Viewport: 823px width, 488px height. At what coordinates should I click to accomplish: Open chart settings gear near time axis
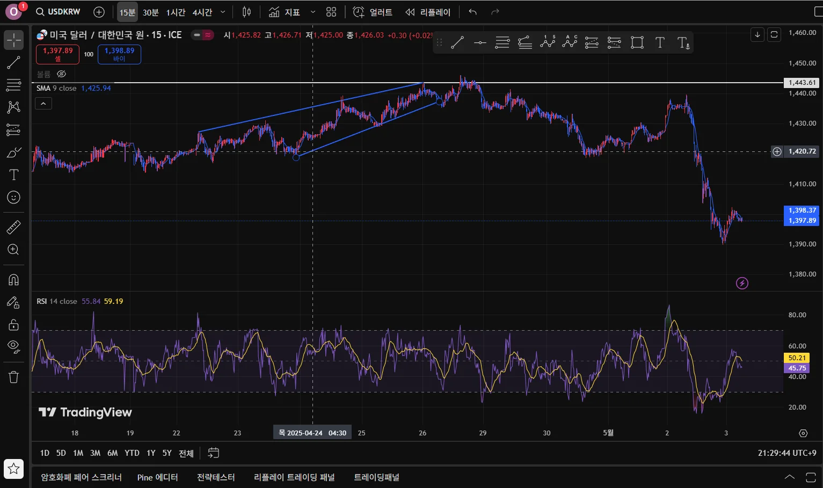tap(803, 433)
